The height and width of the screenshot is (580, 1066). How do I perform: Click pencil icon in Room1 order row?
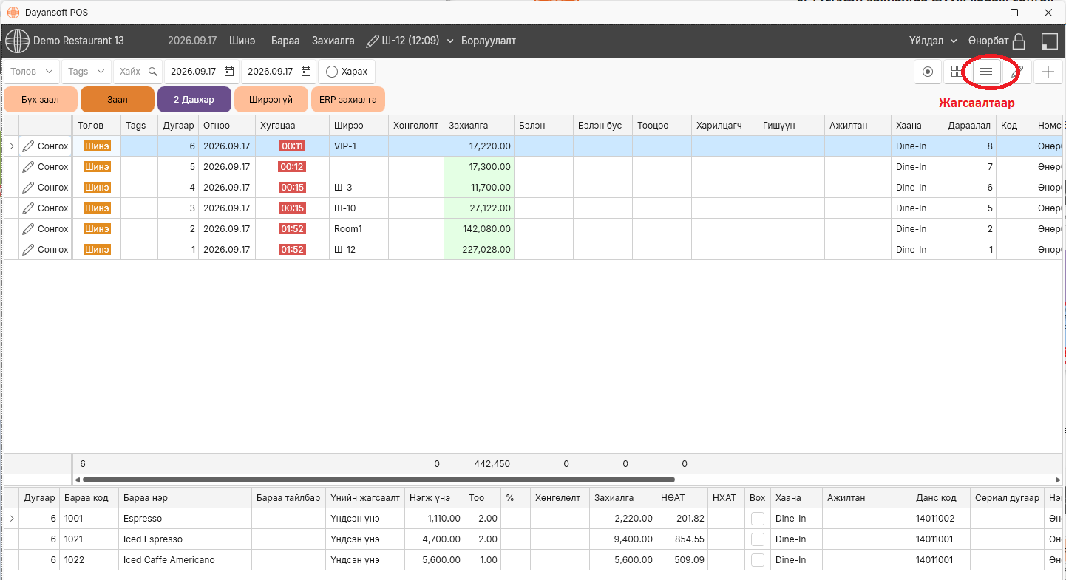point(28,229)
